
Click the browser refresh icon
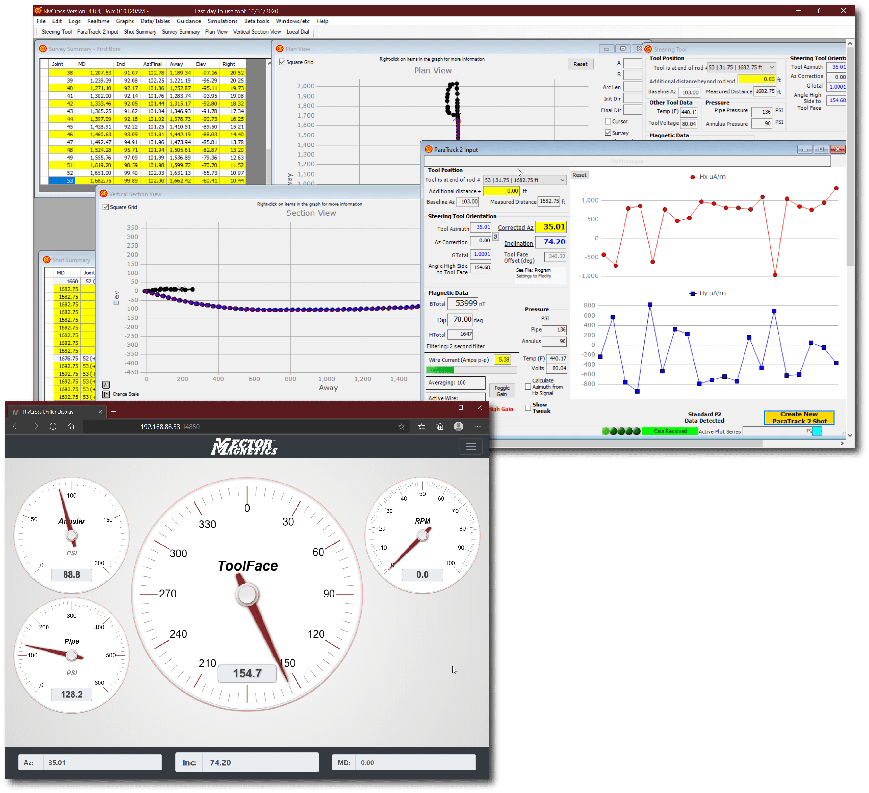click(x=53, y=426)
